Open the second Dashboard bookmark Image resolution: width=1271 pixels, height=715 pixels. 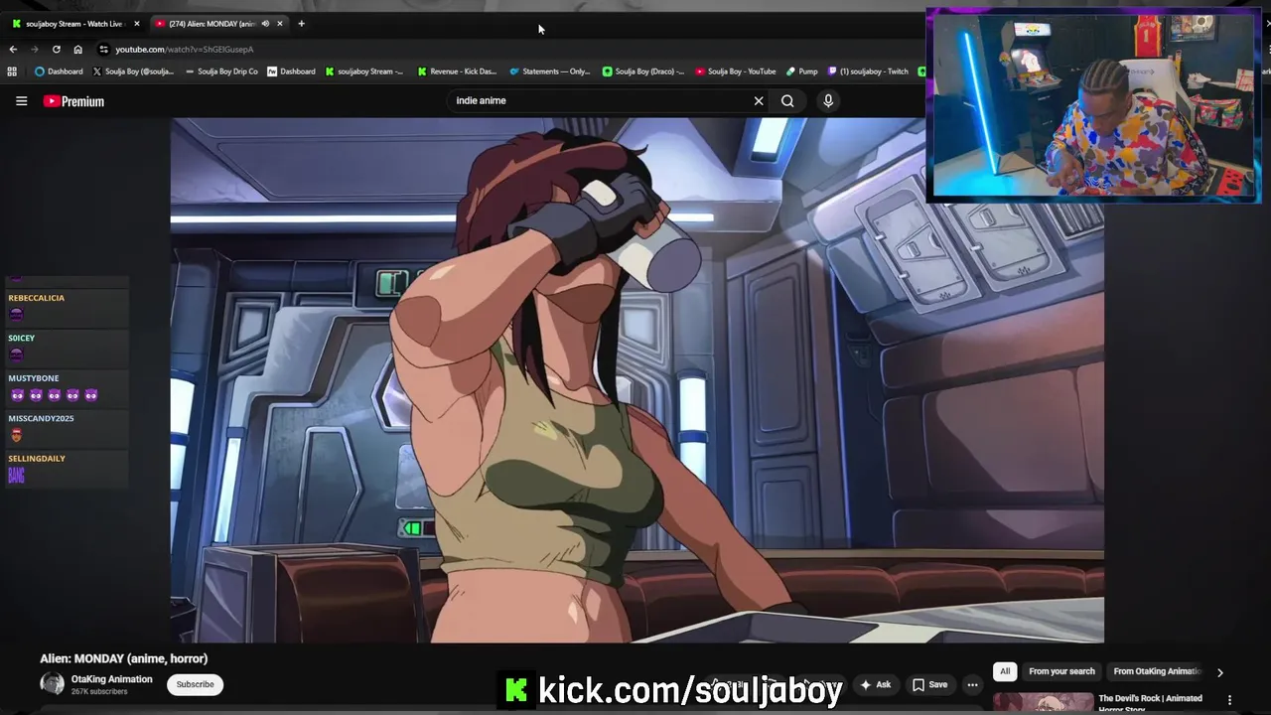click(291, 71)
